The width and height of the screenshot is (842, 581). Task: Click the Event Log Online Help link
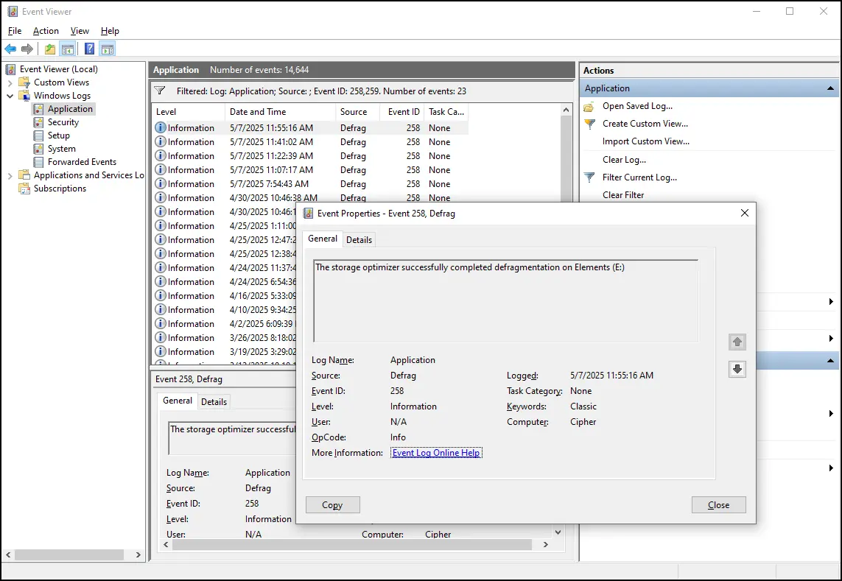(x=436, y=452)
